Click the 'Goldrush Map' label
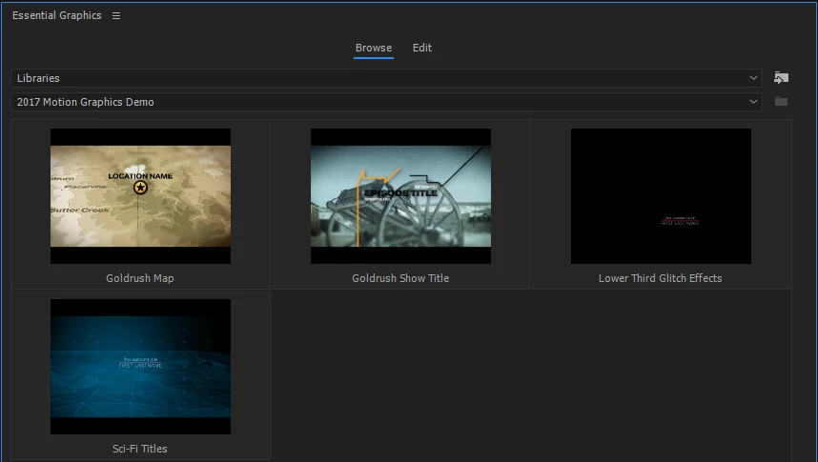Image resolution: width=818 pixels, height=462 pixels. (140, 278)
